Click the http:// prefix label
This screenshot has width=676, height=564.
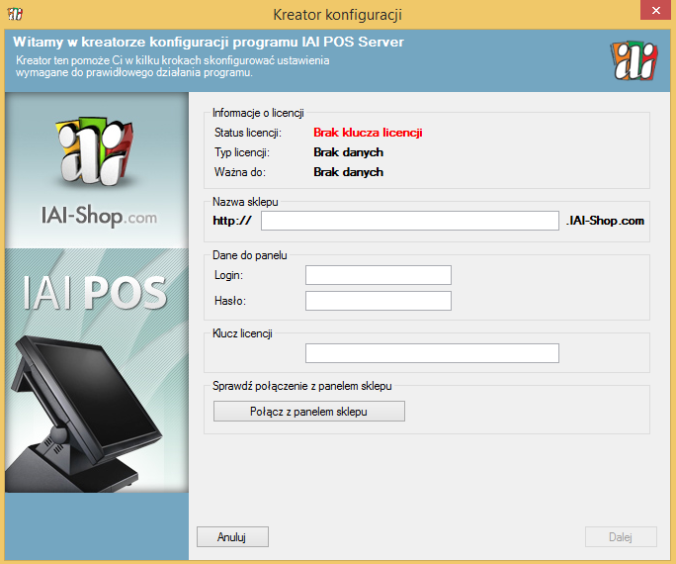pyautogui.click(x=232, y=221)
